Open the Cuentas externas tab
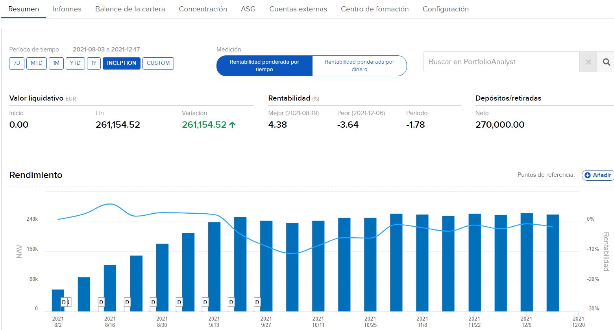The width and height of the screenshot is (614, 330). [x=298, y=9]
